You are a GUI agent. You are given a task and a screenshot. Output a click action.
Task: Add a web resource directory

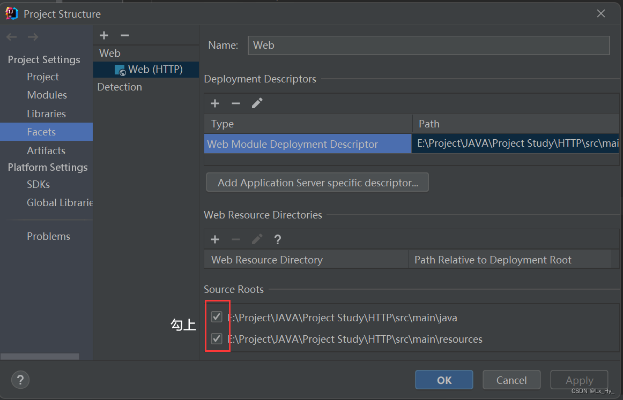(x=214, y=239)
